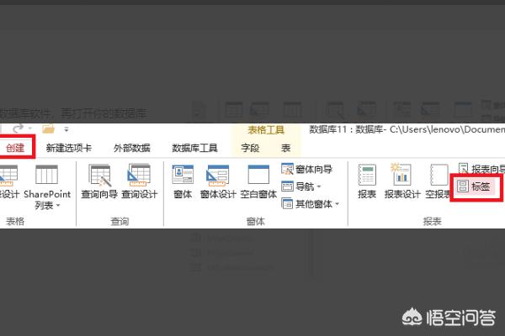Screen dimensions: 505x336
Task: Click the 查询设计 icon
Action: (138, 182)
